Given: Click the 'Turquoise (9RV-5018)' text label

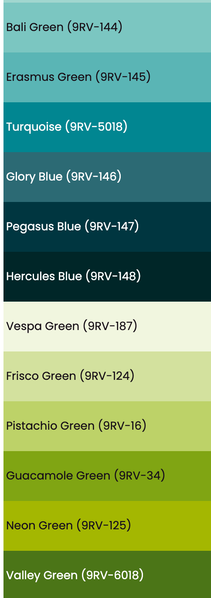Looking at the screenshot, I should (67, 127).
